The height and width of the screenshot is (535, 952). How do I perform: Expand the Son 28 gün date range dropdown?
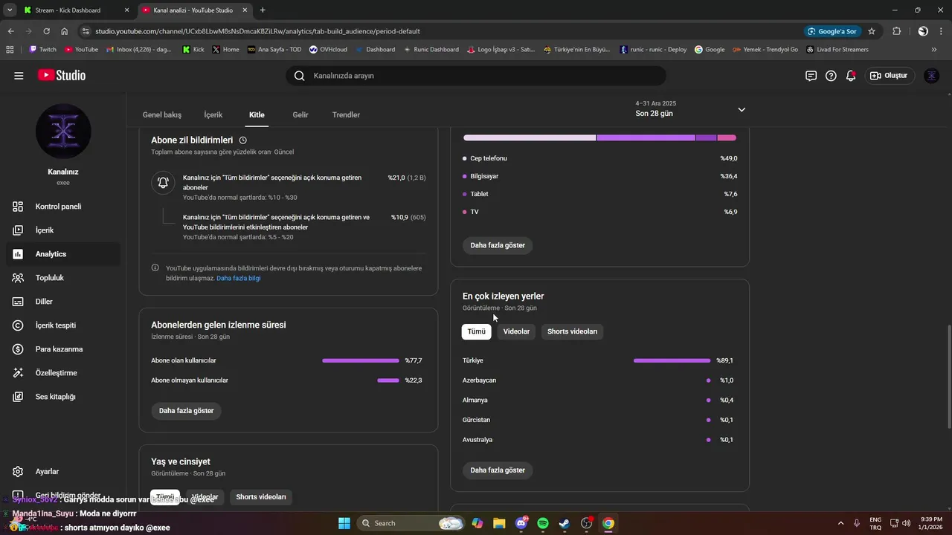[690, 109]
